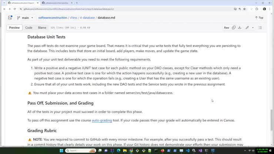The height and width of the screenshot is (154, 274).
Task: View site information icon in address bar
Action: (21, 9)
